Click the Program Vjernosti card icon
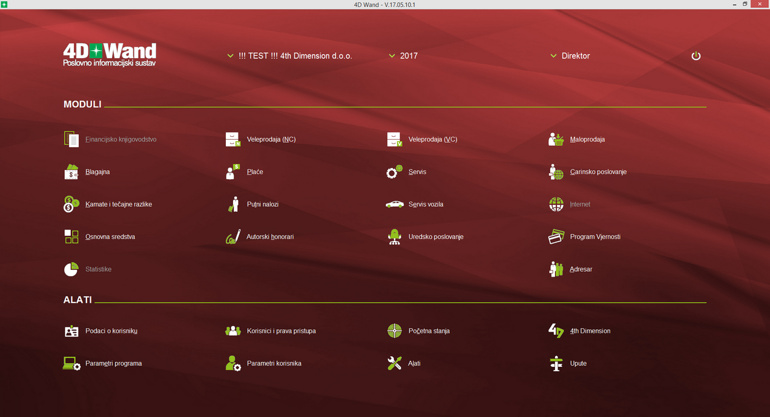Screen dimensions: 770x417 556,237
